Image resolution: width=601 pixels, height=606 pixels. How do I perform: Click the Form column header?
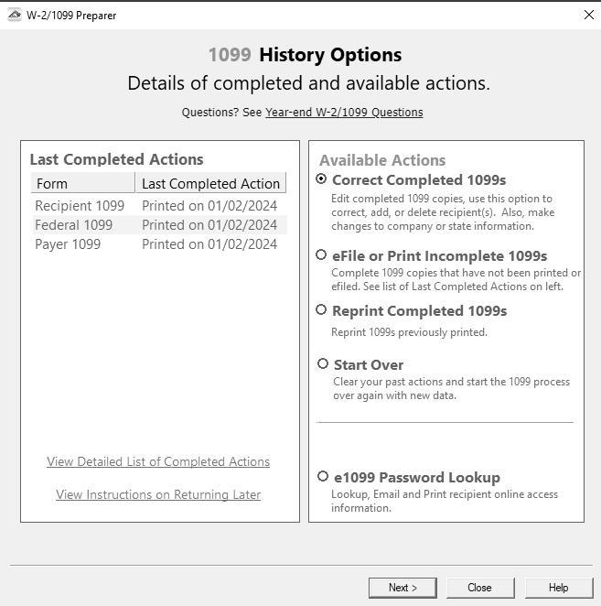click(x=82, y=184)
